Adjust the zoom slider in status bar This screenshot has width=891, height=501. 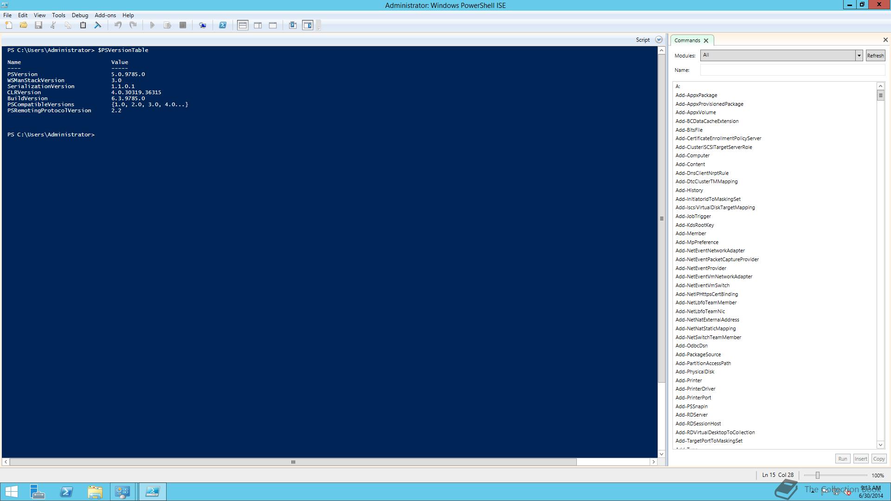[818, 475]
